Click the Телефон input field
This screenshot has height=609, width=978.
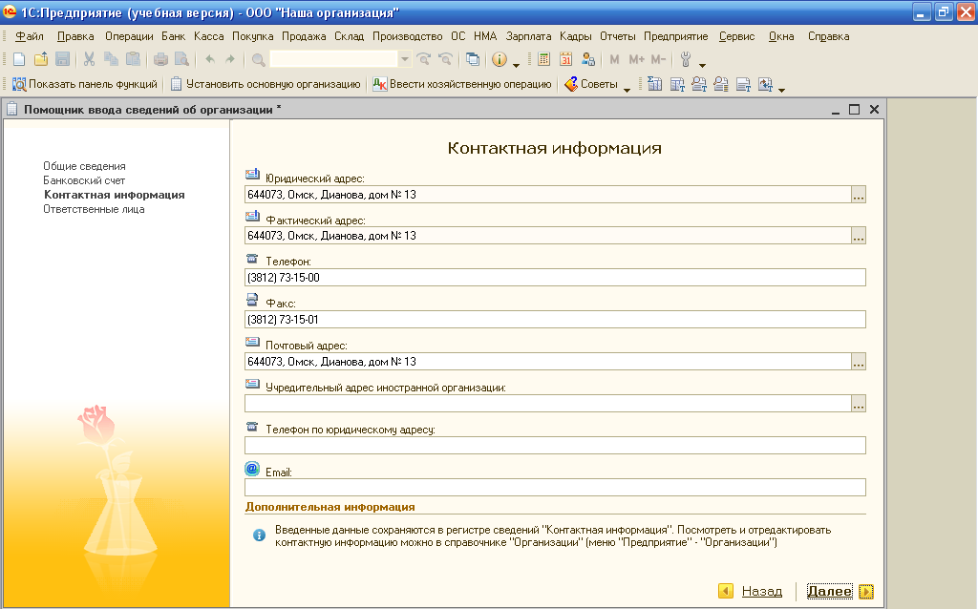pos(555,278)
